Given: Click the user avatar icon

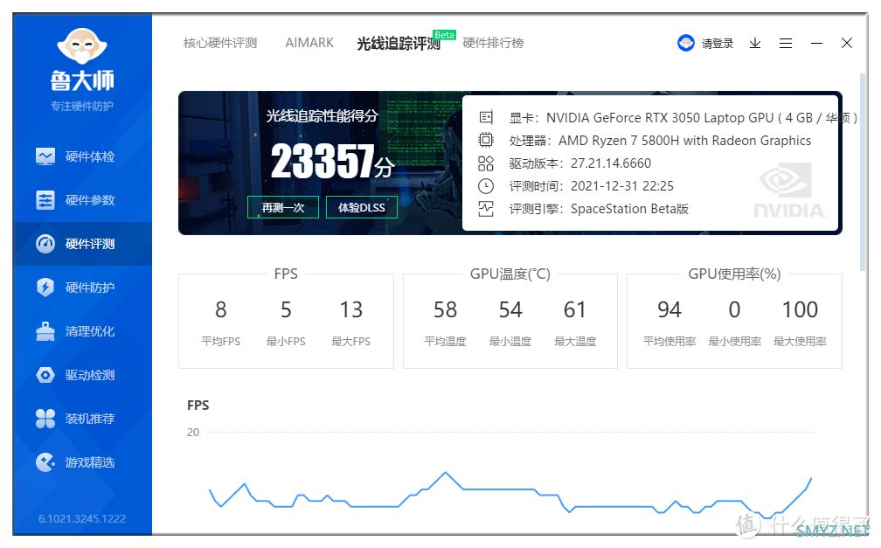Looking at the screenshot, I should pyautogui.click(x=686, y=43).
